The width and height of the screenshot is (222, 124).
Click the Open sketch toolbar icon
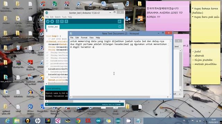(62, 21)
